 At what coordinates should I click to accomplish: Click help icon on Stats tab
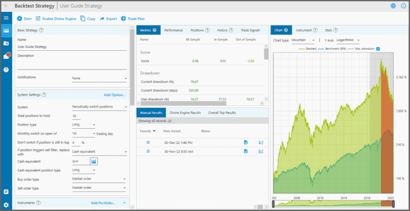click(335, 30)
